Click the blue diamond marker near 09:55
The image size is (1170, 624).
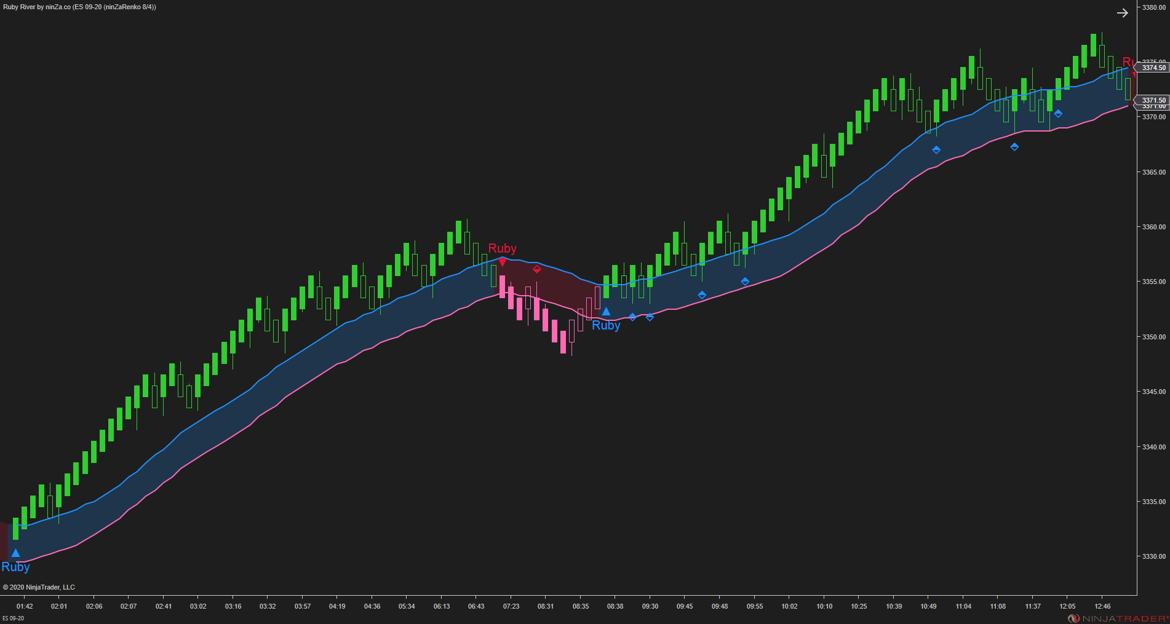click(x=745, y=280)
